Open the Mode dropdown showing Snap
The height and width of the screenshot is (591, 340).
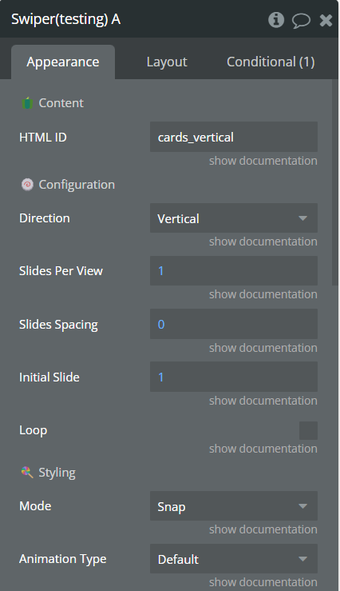[x=234, y=506]
